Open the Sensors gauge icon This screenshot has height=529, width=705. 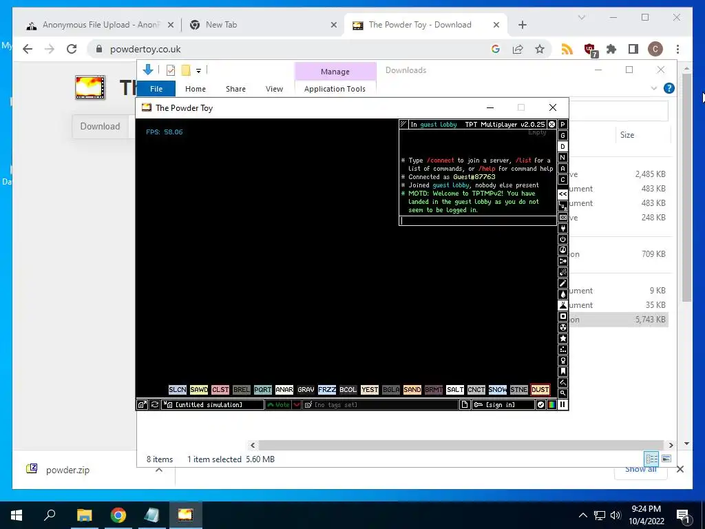pyautogui.click(x=562, y=250)
